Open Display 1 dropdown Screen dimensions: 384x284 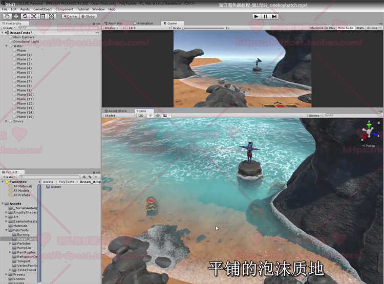(114, 28)
